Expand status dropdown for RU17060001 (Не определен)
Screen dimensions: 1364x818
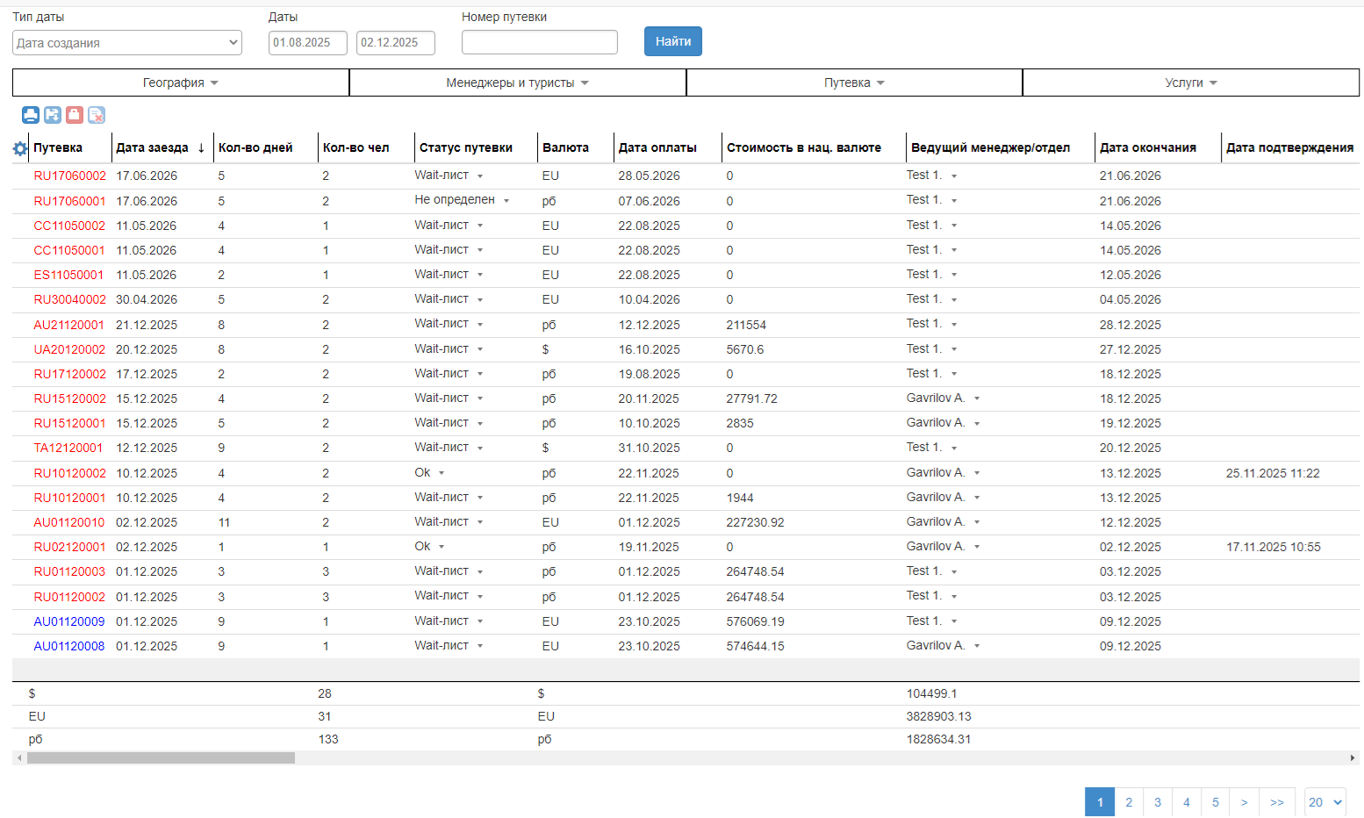[506, 201]
